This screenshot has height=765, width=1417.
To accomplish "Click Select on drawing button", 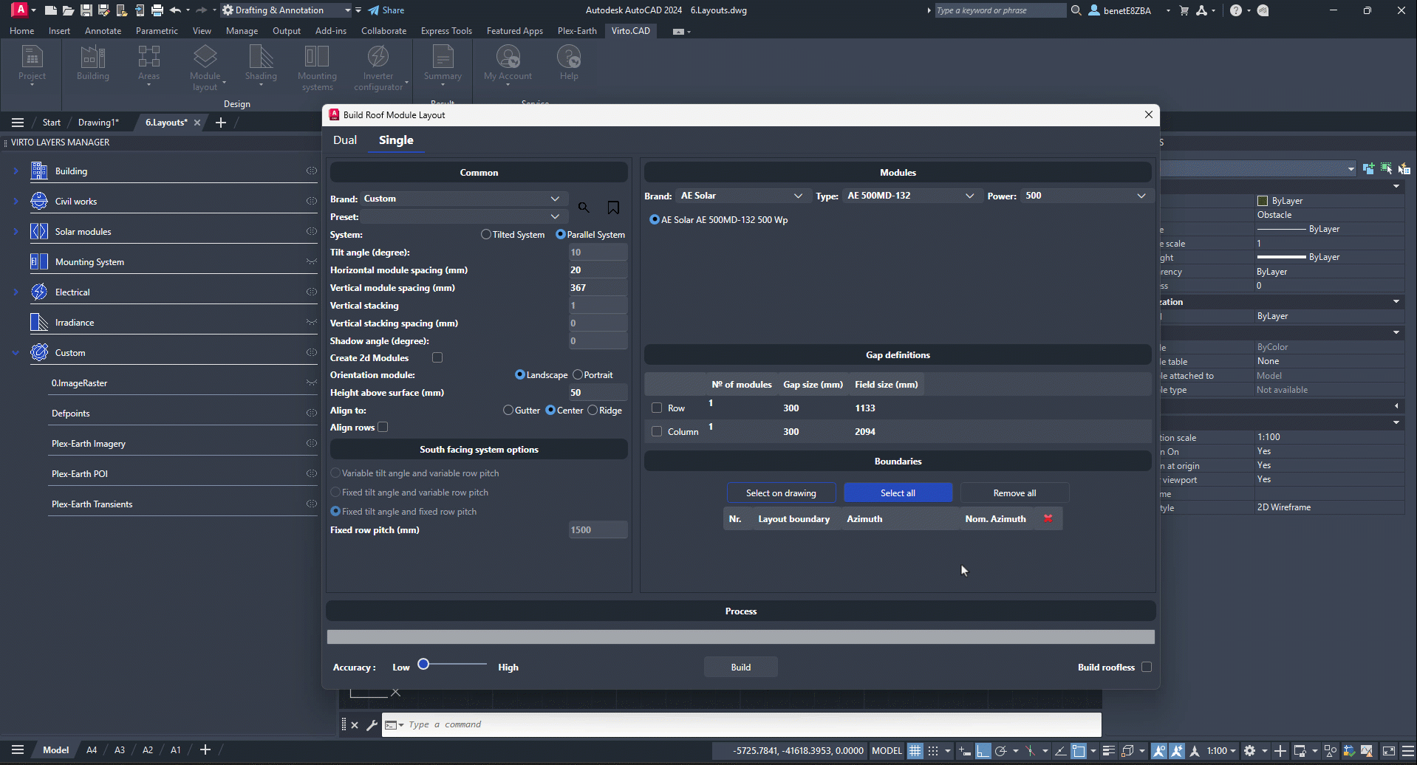I will [781, 493].
